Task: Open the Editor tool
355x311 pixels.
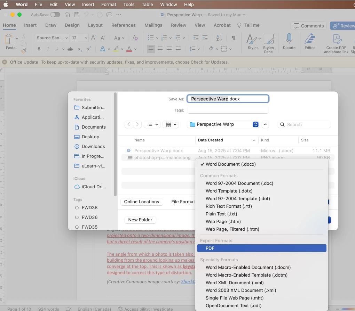Action: 310,42
